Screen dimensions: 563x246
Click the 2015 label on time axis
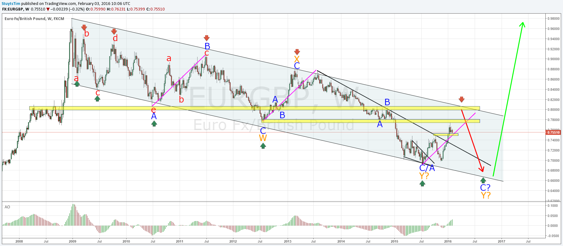[394, 241]
